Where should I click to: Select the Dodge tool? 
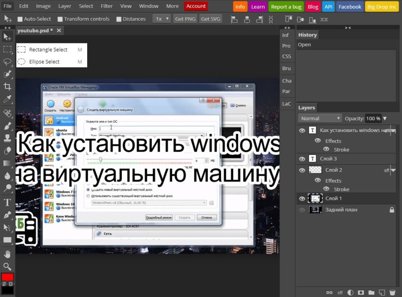[7, 188]
